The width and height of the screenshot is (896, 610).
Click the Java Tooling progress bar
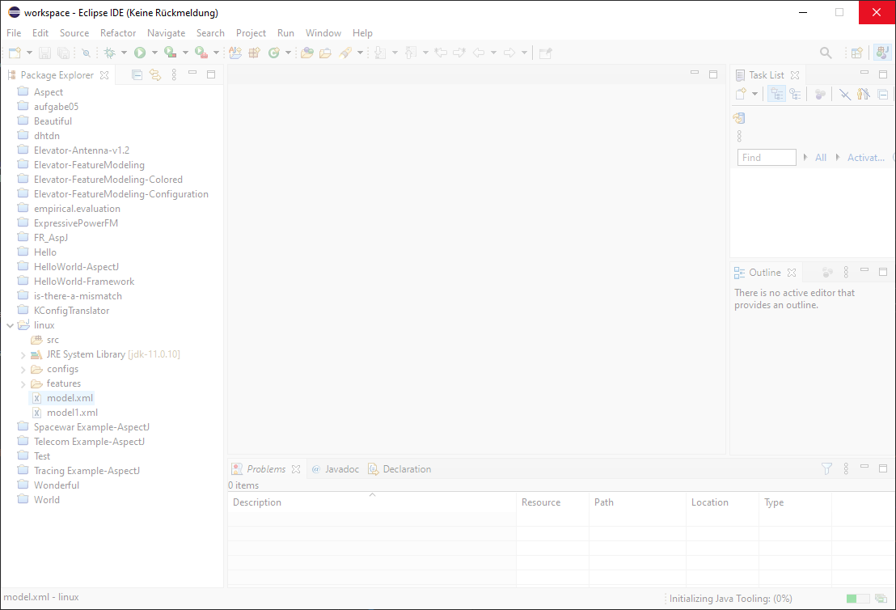857,598
